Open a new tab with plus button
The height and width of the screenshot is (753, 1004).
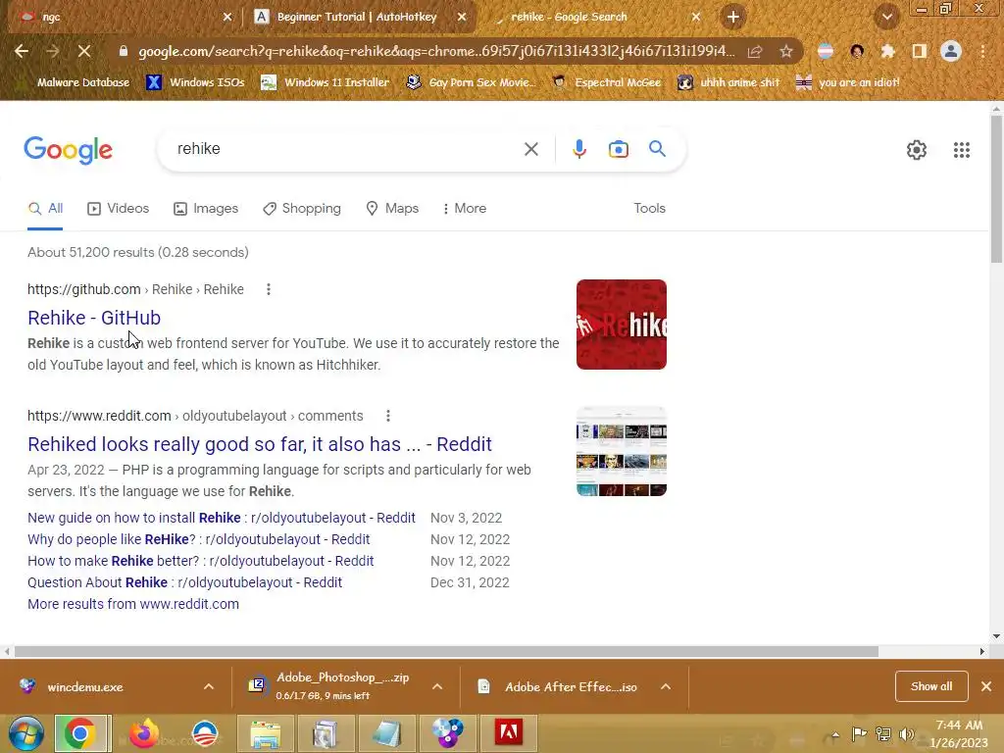[733, 17]
